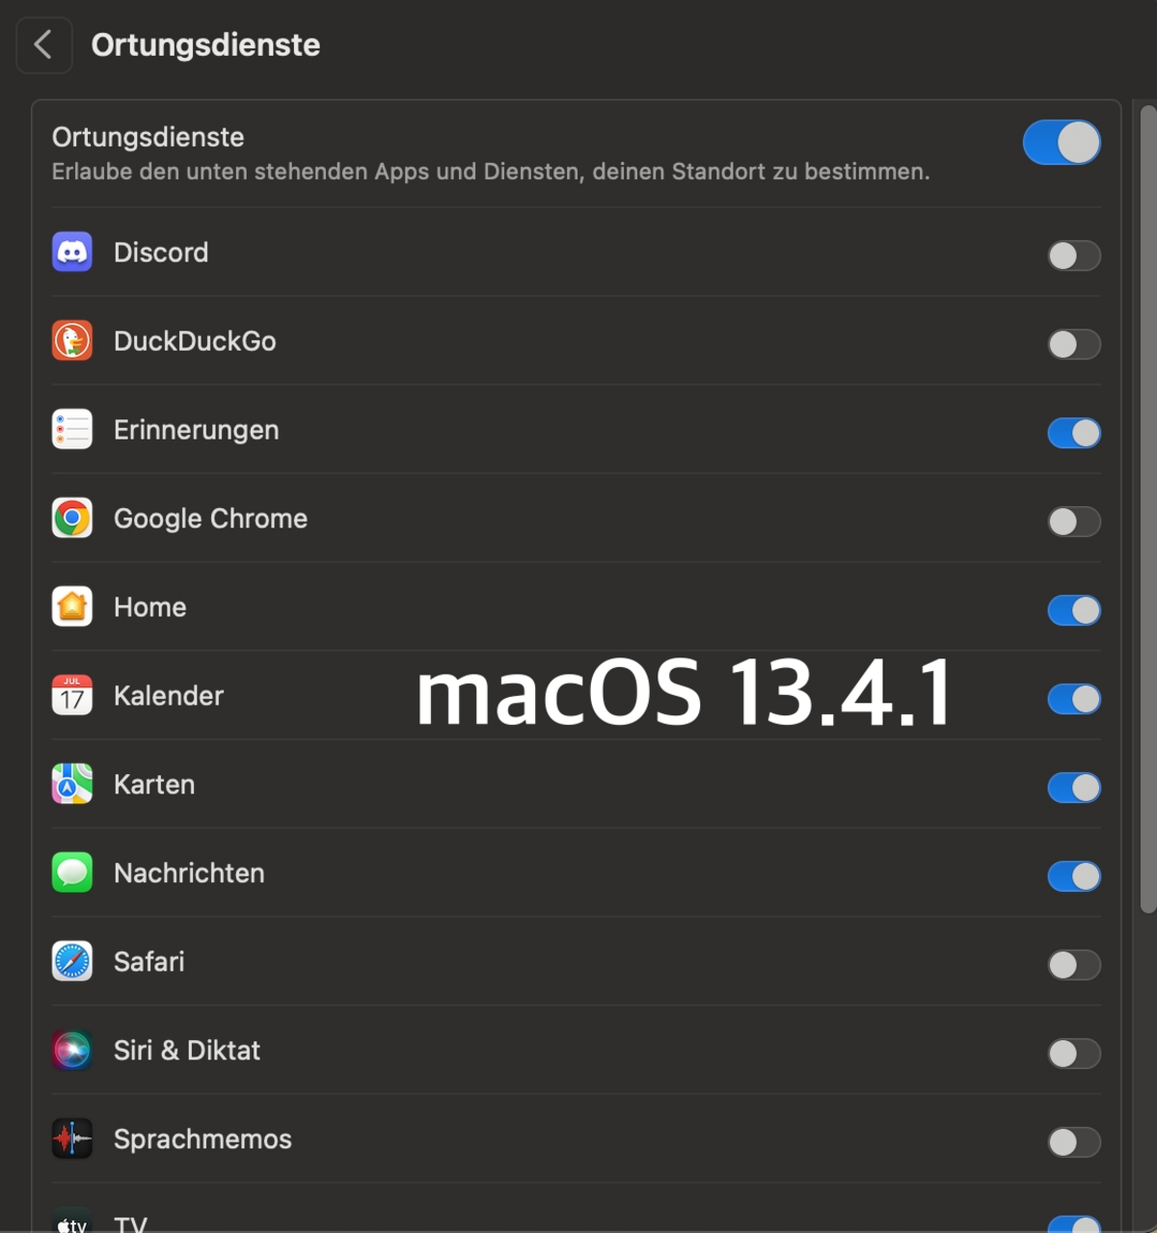Select the Google Chrome label text
Image resolution: width=1157 pixels, height=1233 pixels.
click(210, 519)
